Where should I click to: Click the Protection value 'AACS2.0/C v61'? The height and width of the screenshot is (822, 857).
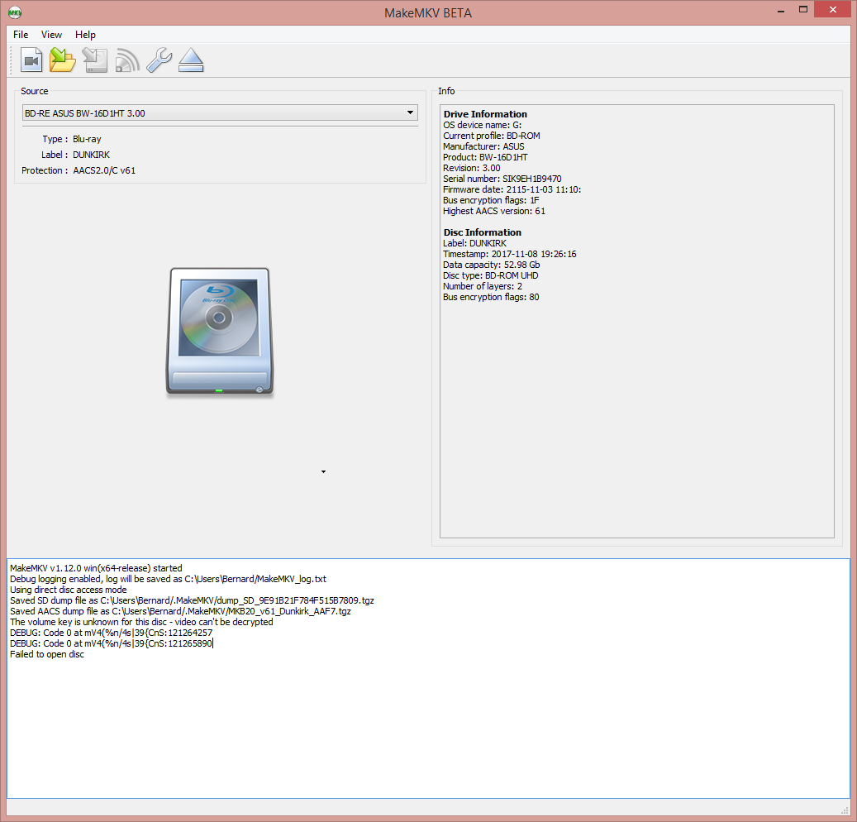[x=104, y=170]
